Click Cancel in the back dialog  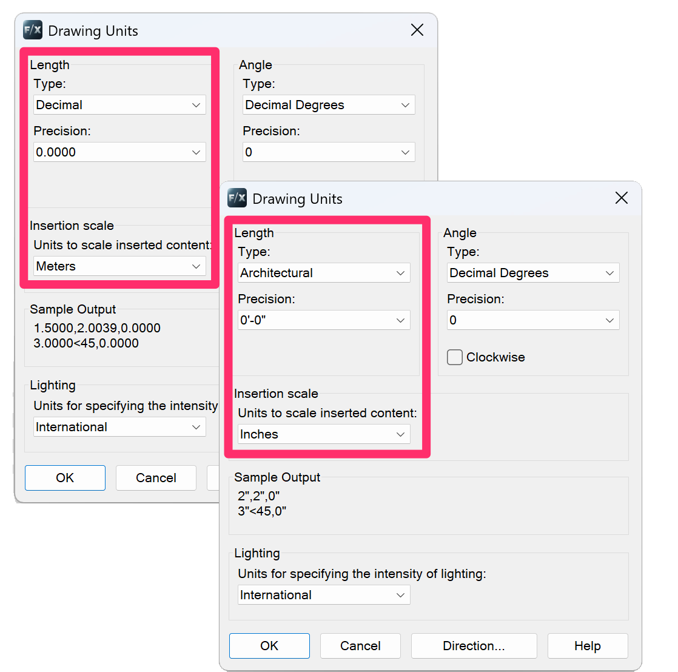(156, 478)
